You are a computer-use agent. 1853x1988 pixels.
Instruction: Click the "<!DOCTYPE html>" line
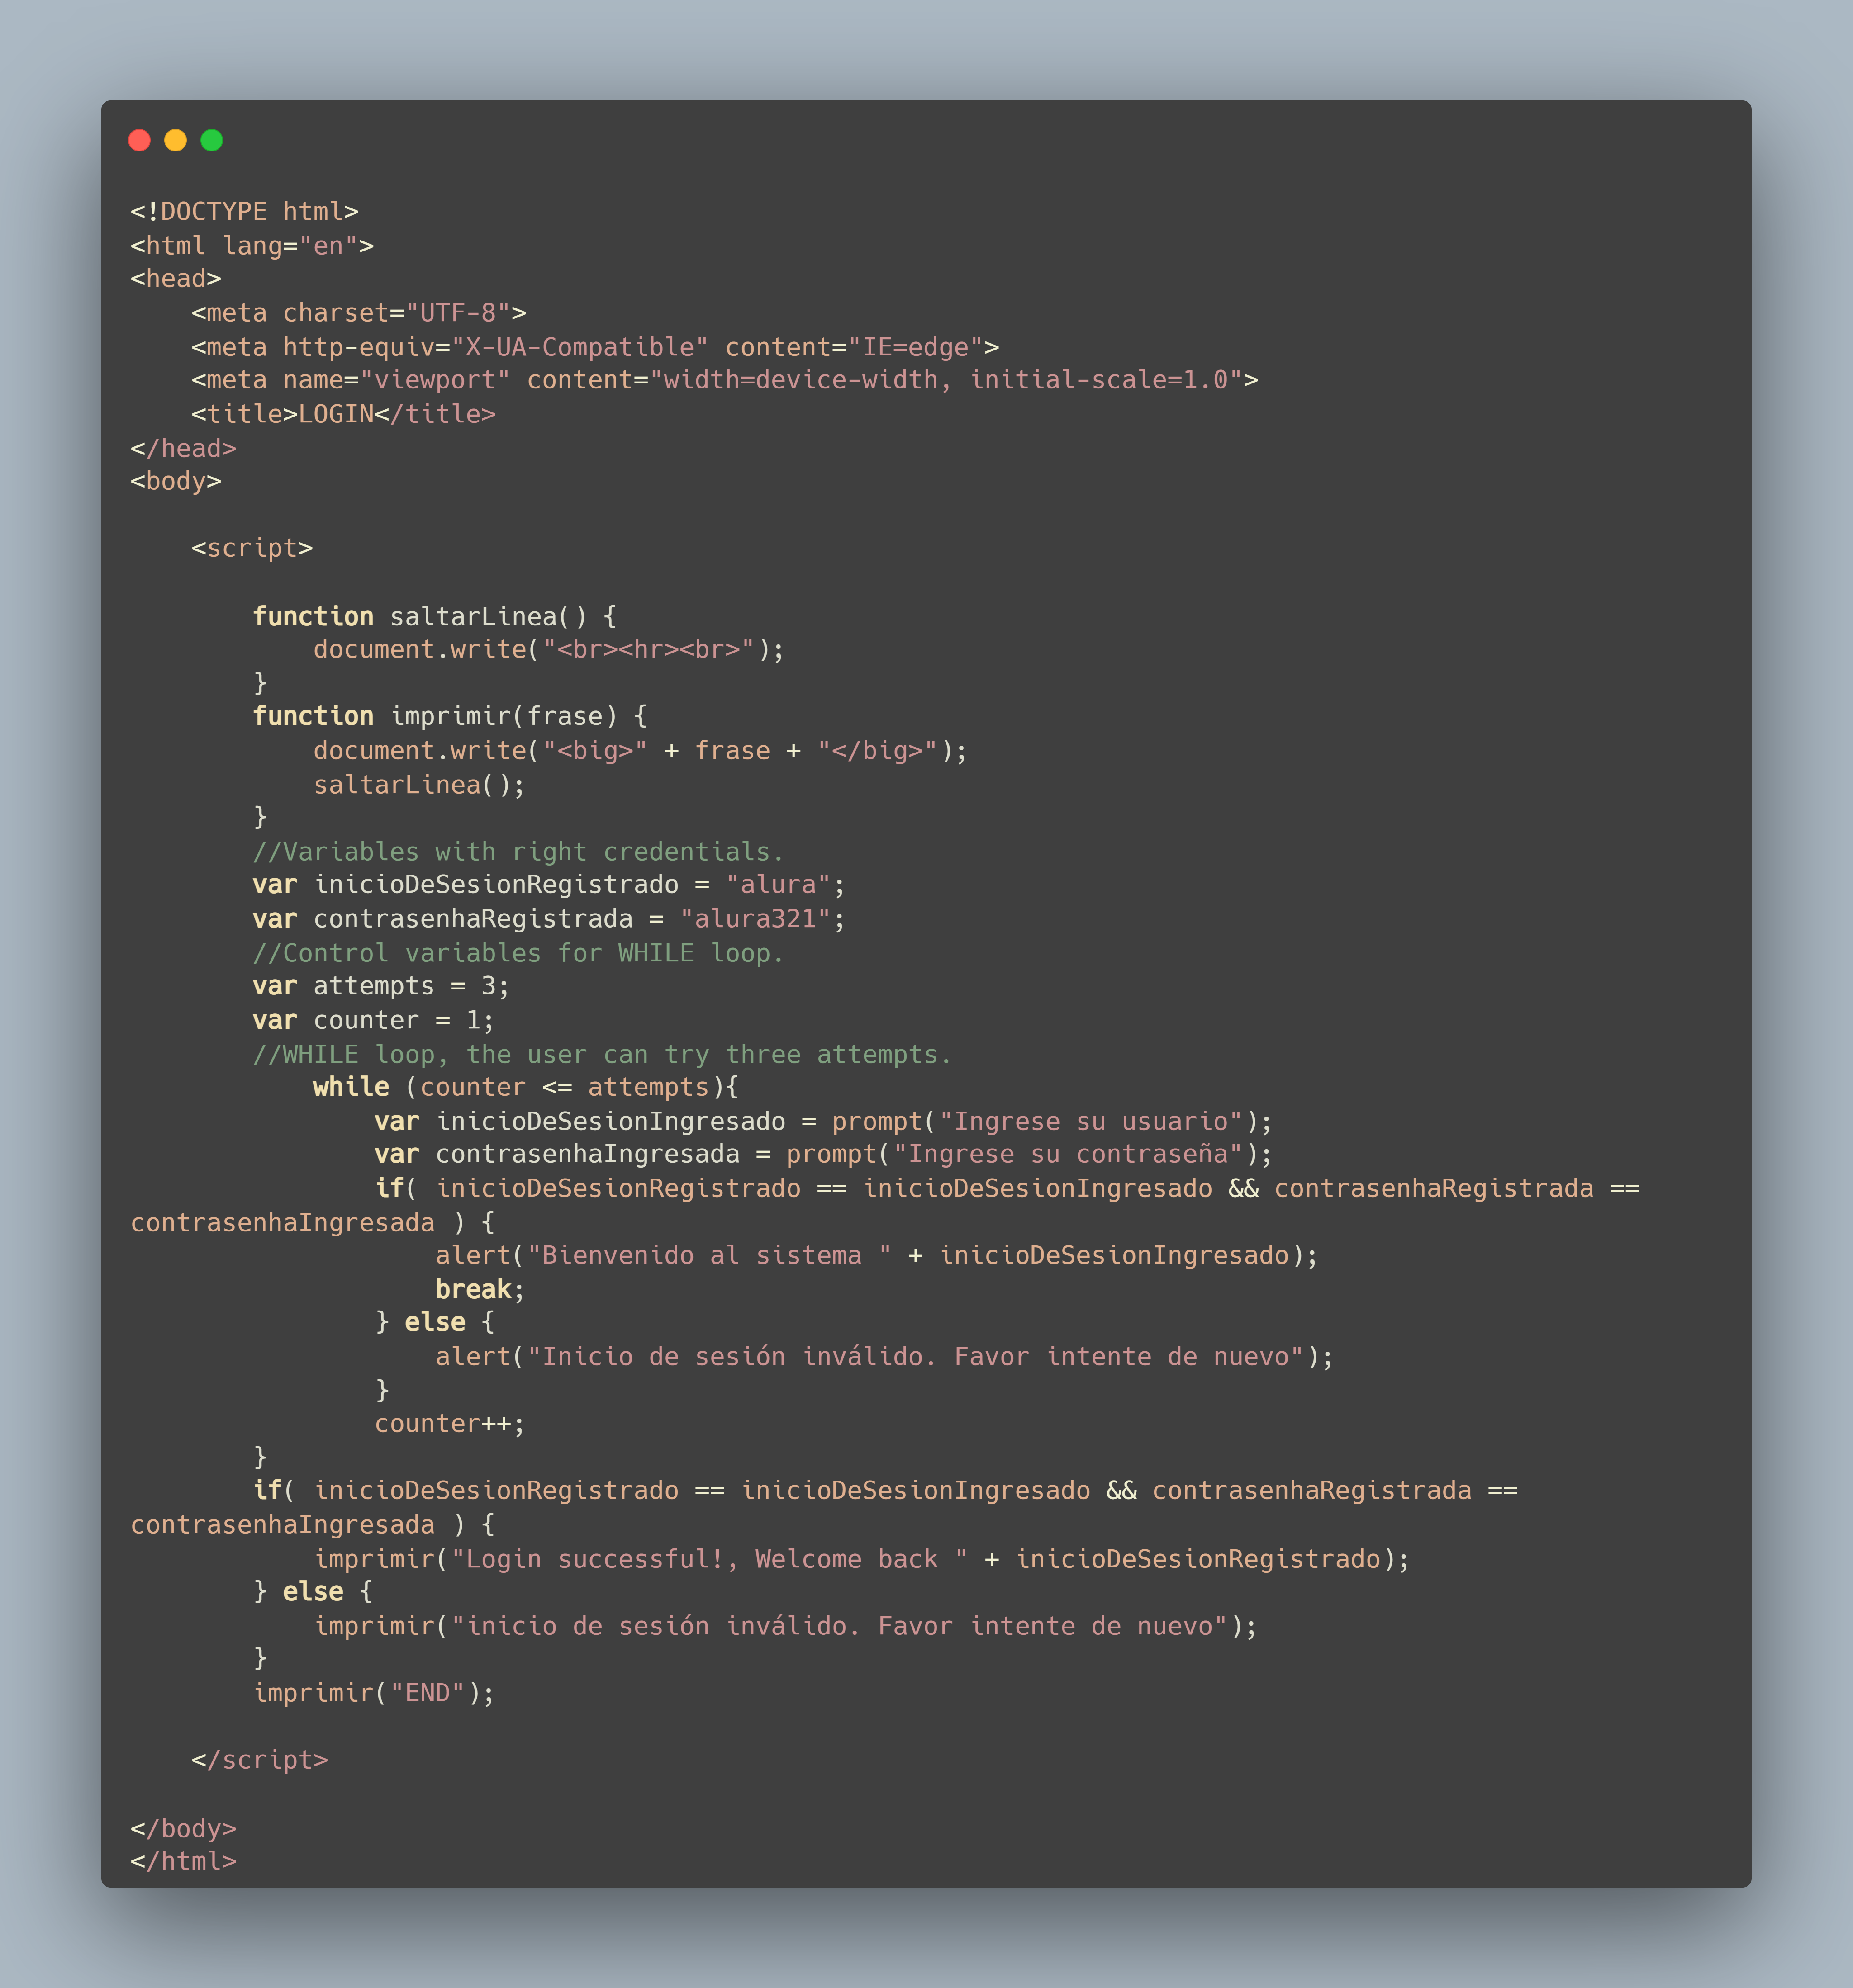[x=244, y=211]
